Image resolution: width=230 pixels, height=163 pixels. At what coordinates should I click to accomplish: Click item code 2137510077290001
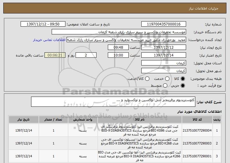point(197,156)
